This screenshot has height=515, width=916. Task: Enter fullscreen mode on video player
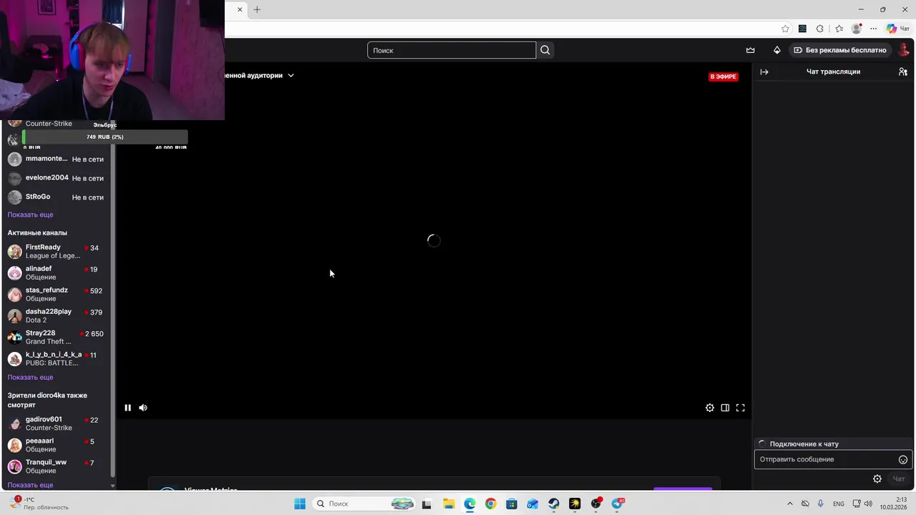[741, 408]
